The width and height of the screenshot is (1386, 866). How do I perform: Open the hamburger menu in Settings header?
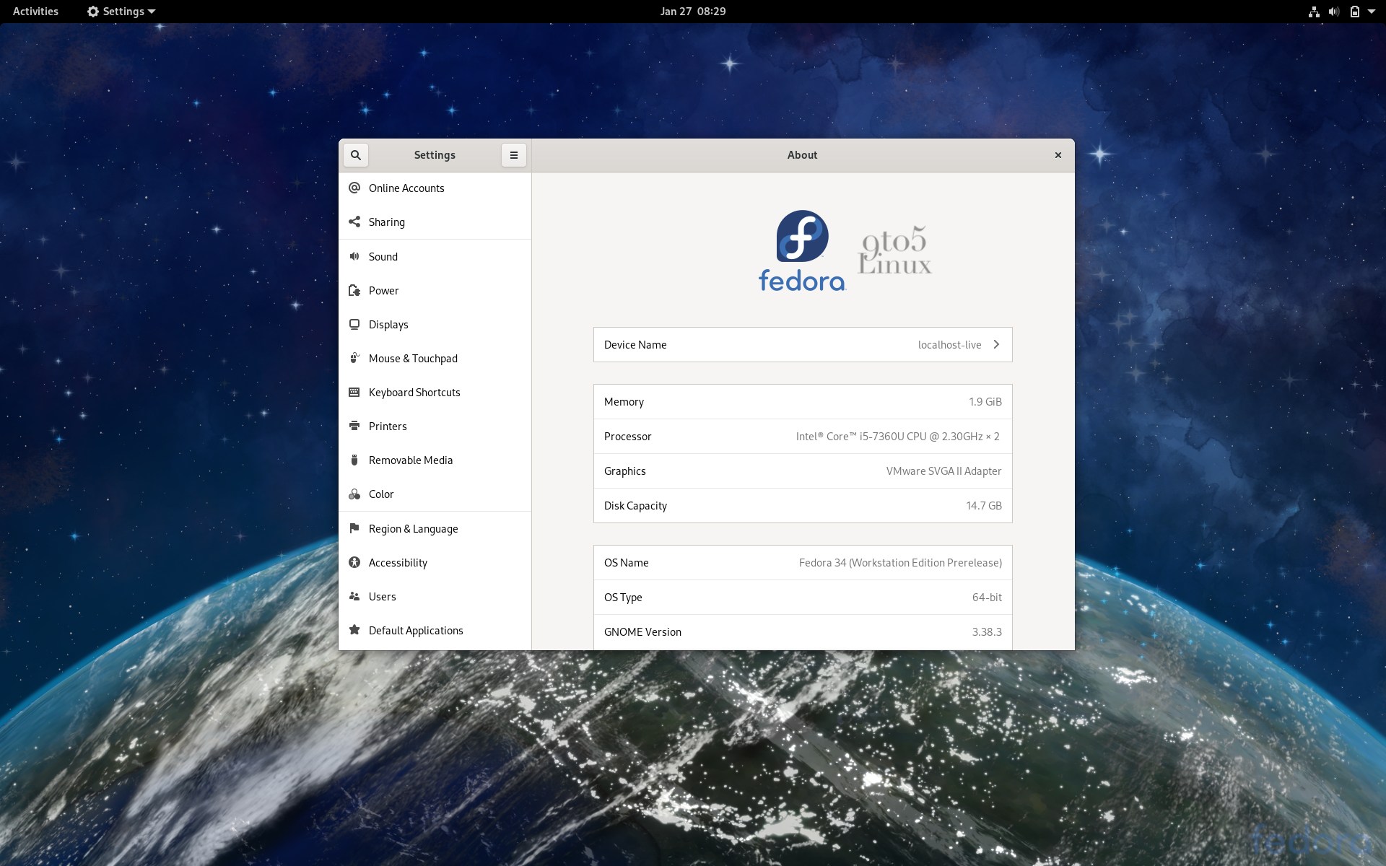(513, 155)
